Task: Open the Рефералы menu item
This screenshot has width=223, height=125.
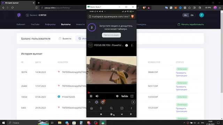Action: [x=50, y=24]
